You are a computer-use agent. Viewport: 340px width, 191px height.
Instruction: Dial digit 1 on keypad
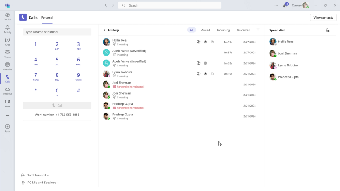35,44
